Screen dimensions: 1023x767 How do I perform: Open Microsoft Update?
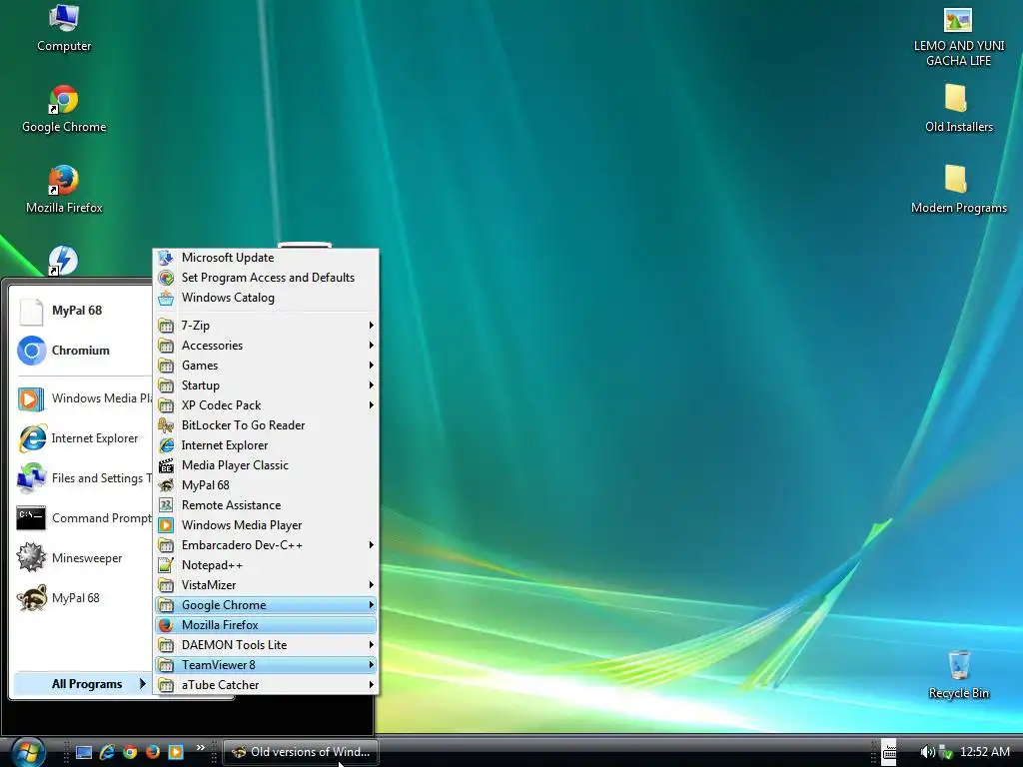point(266,258)
